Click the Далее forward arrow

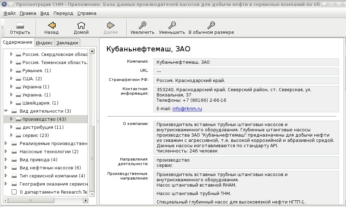111,28
